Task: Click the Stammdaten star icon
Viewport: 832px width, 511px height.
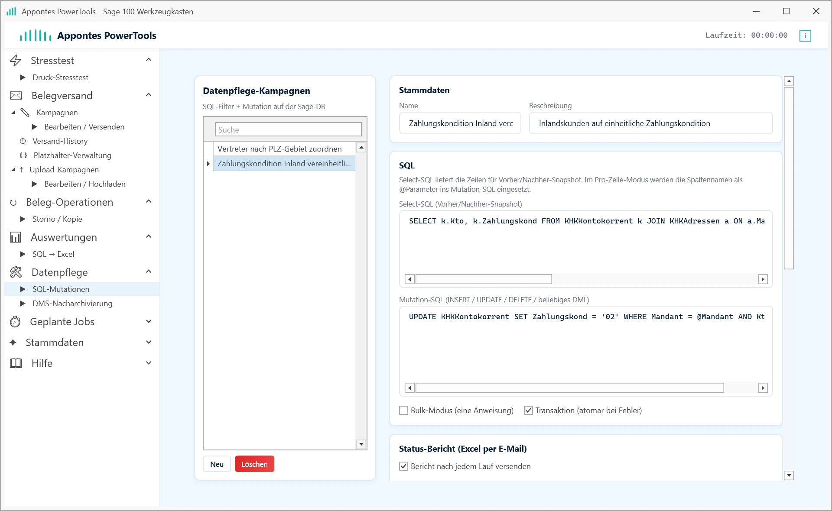Action: (13, 343)
